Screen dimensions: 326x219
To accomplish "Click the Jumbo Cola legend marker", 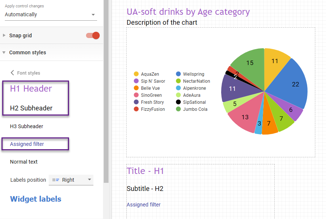I will pyautogui.click(x=178, y=109).
